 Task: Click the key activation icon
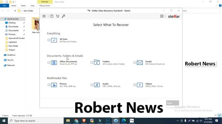(63, 16)
